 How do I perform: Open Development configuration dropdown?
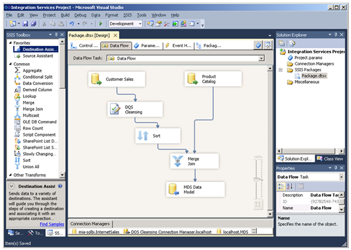coord(141,24)
